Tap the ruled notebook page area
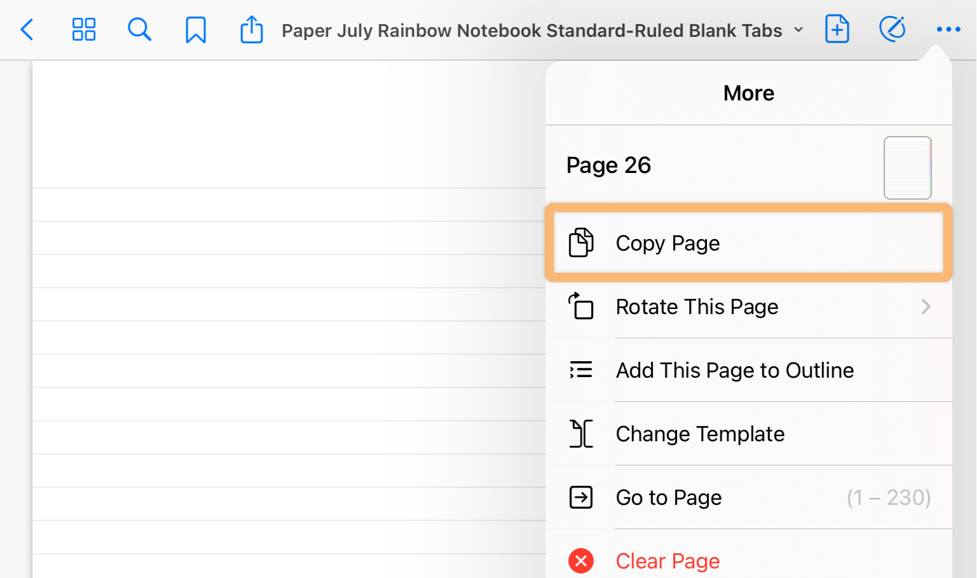 [x=289, y=319]
